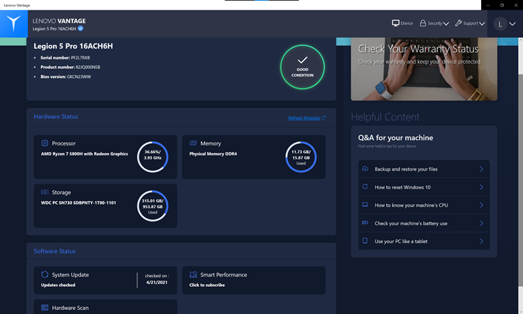Image resolution: width=523 pixels, height=314 pixels.
Task: Expand the PC like a tablet chevron
Action: pyautogui.click(x=481, y=242)
